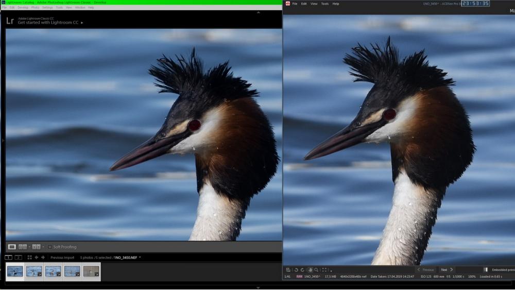Select hand scroll tool in ACDSee toolbar

pos(310,269)
